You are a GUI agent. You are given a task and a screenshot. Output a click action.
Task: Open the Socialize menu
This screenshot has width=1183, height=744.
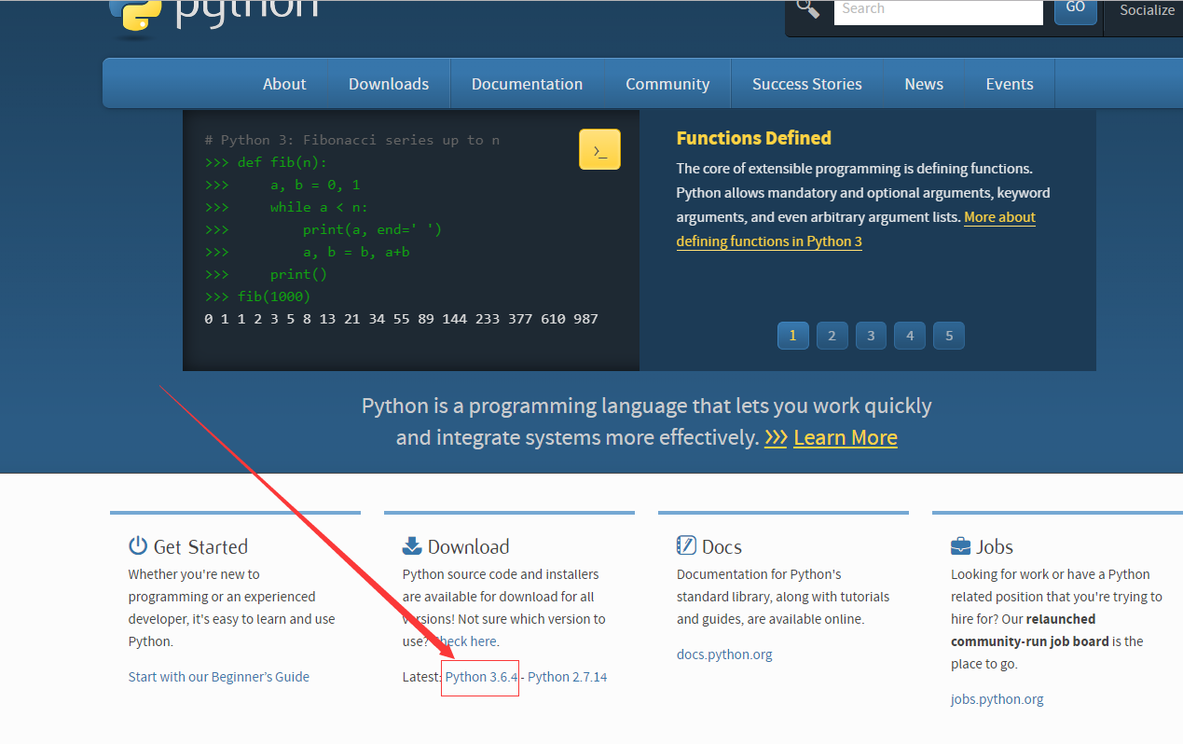pos(1147,11)
